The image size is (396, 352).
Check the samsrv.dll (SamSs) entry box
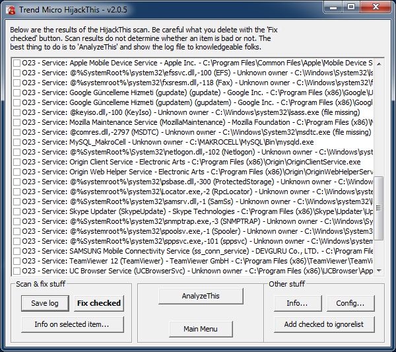[16, 201]
